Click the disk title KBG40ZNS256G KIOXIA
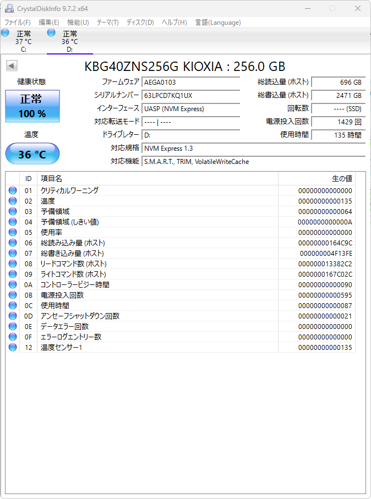The width and height of the screenshot is (371, 499). 185,67
